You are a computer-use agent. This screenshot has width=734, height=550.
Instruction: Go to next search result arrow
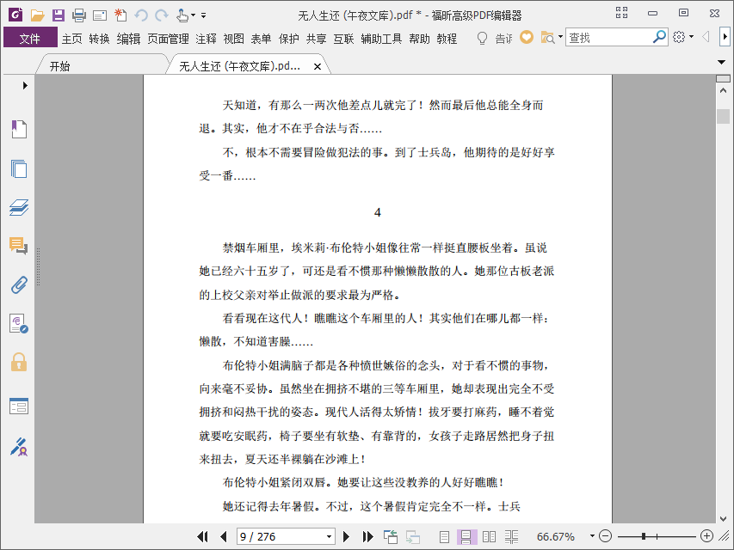[725, 36]
